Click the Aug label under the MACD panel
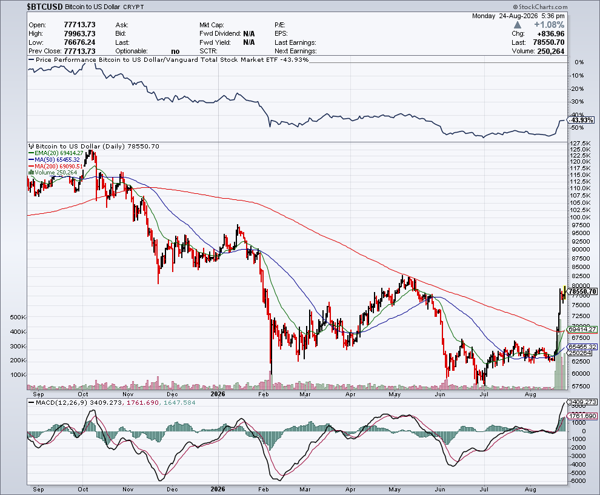This screenshot has width=600, height=495. [530, 490]
